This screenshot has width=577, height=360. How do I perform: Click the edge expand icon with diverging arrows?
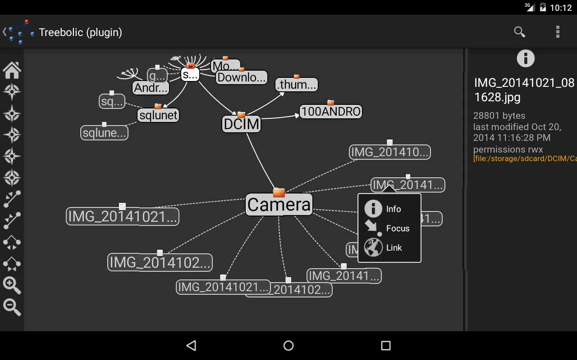[x=12, y=199]
